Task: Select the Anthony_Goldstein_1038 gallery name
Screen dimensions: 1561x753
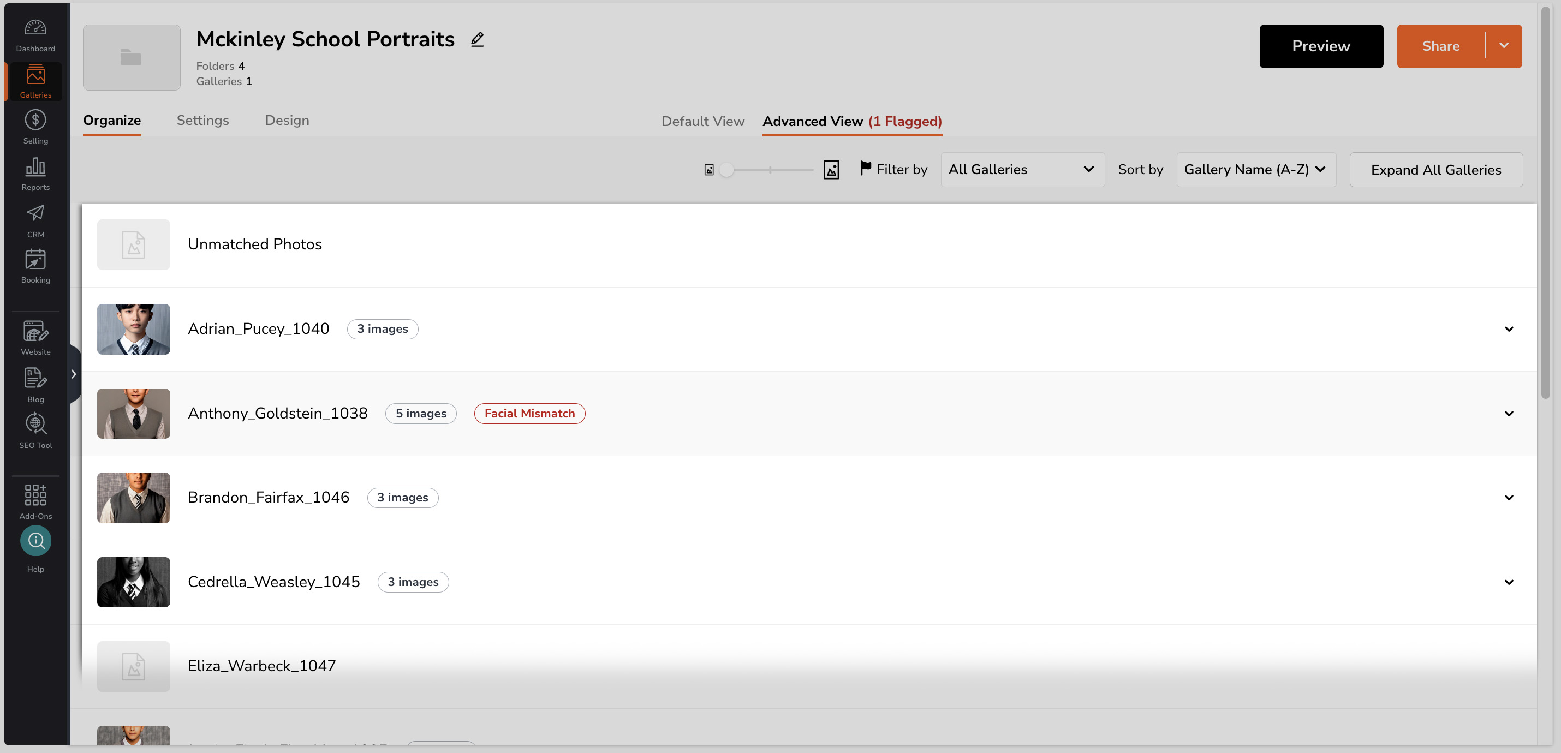Action: click(277, 414)
